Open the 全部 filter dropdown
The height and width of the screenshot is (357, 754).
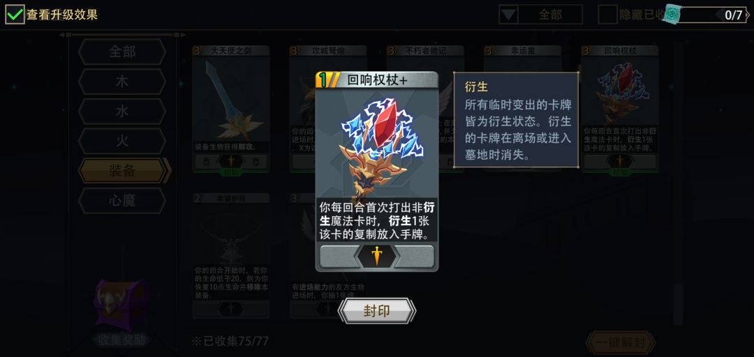pyautogui.click(x=540, y=15)
